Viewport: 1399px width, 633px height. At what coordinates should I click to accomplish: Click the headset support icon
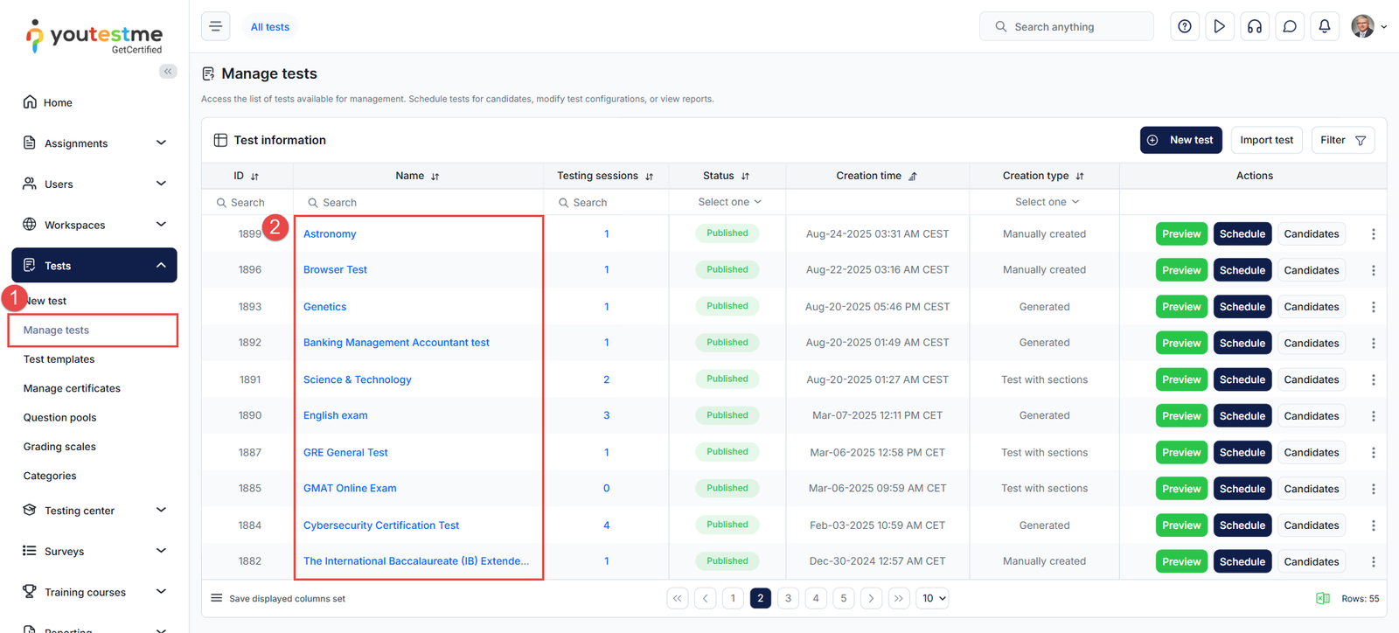point(1254,26)
